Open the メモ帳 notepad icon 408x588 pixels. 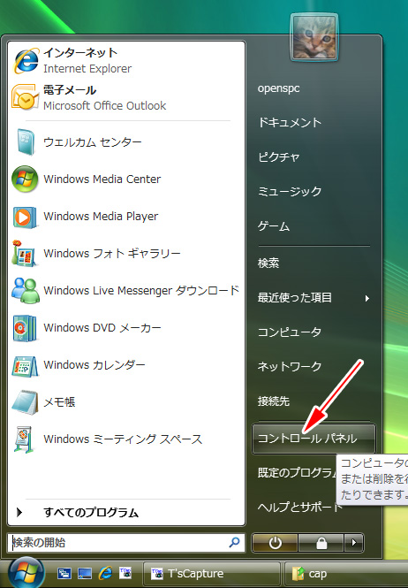click(x=25, y=402)
